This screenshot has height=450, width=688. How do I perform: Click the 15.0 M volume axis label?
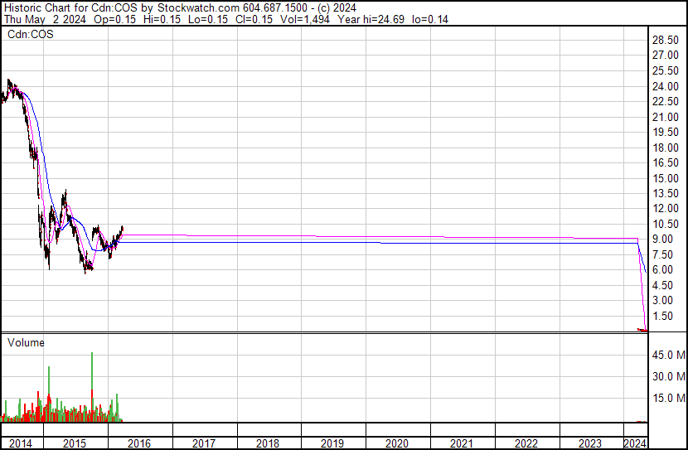668,399
